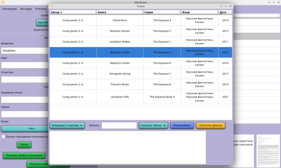
Task: Click the Книги dialog window icon
Action: 51,6
